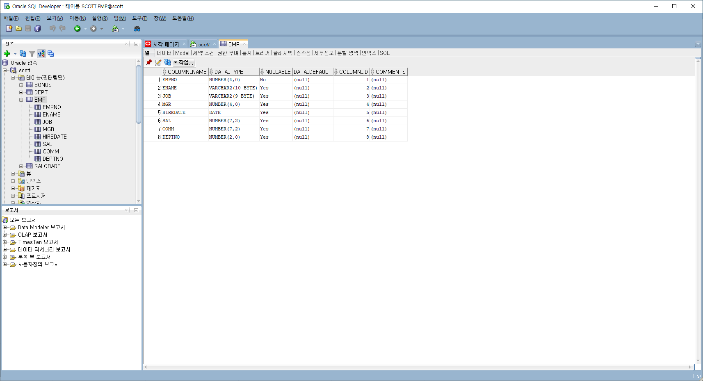Select the DEPTNO column tree item

[x=53, y=159]
